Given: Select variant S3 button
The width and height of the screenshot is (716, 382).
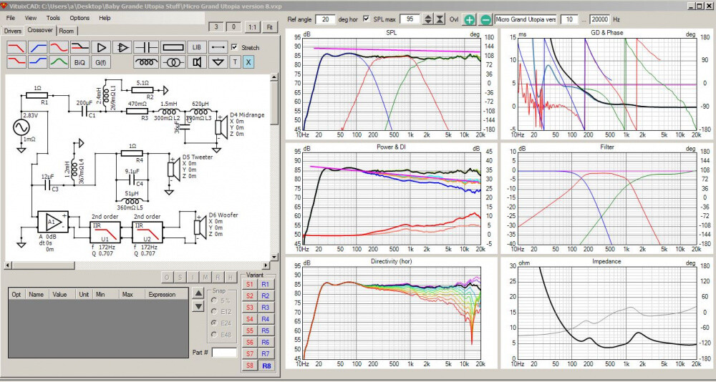Looking at the screenshot, I should click(250, 307).
